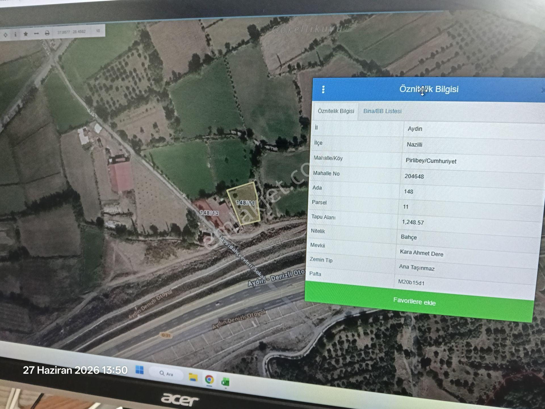The width and height of the screenshot is (545, 409).
Task: Click the zoom level value 18
Action: pos(98,31)
